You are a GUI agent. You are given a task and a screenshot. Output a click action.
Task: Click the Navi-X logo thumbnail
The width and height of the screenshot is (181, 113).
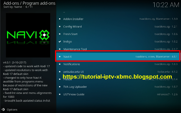click(28, 35)
